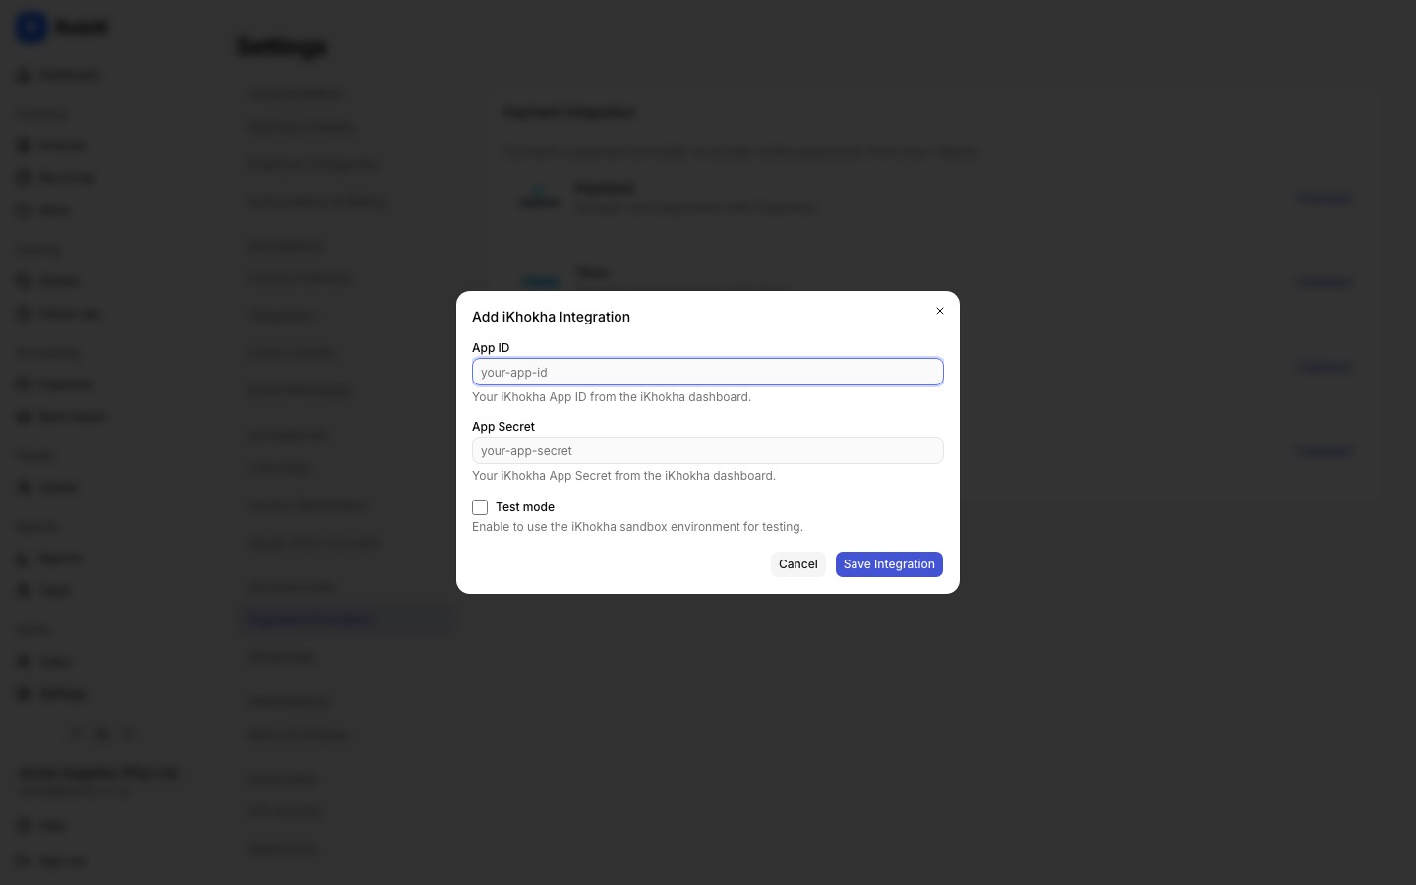This screenshot has width=1416, height=885.
Task: Save the iKhokha integration
Action: (889, 564)
